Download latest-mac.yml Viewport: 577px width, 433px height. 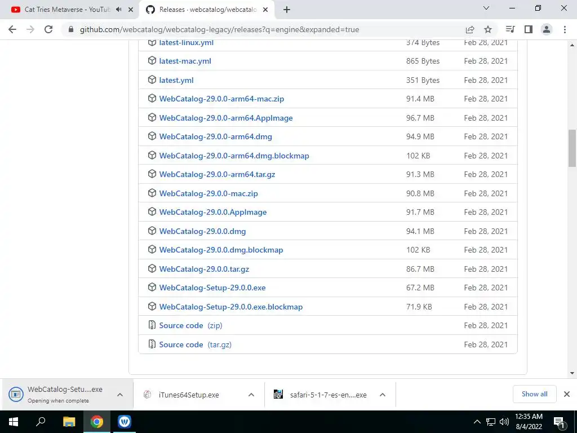point(185,61)
